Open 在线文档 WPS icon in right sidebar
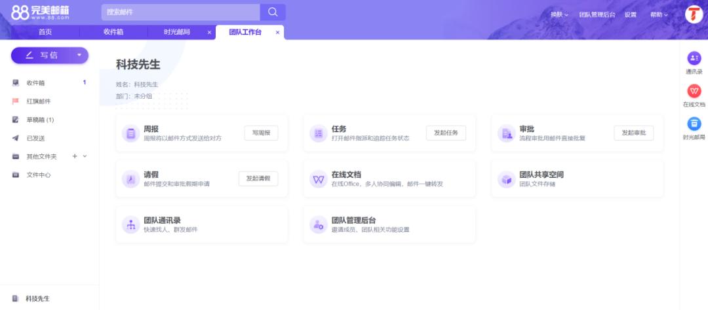708x310 pixels. pyautogui.click(x=694, y=91)
